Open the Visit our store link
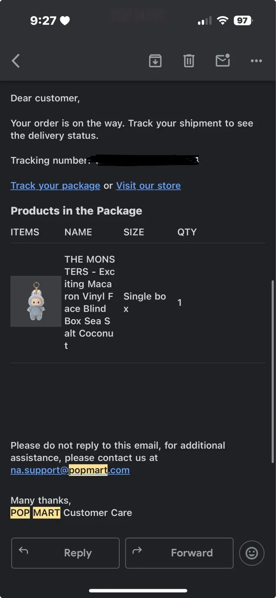Image resolution: width=276 pixels, height=598 pixels. (x=148, y=185)
